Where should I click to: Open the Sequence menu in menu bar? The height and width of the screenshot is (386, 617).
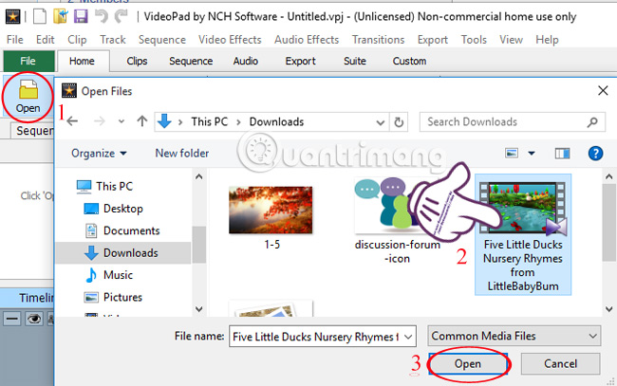coord(162,40)
